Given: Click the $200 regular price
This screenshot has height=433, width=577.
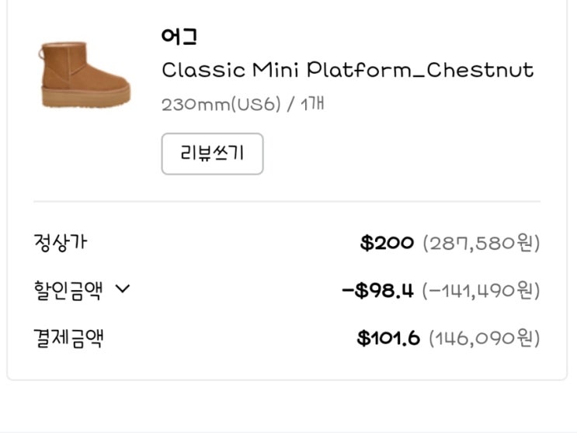Looking at the screenshot, I should (x=387, y=243).
